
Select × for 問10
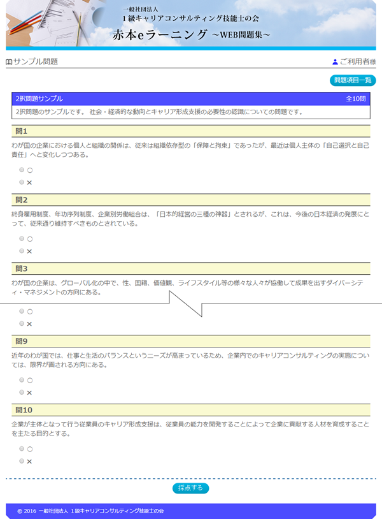point(22,461)
